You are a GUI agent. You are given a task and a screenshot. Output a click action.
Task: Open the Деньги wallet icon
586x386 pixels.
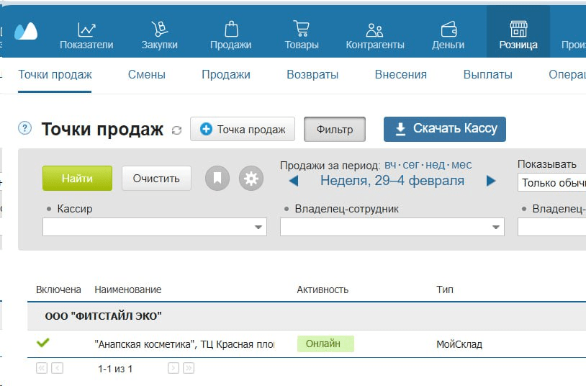coord(448,30)
